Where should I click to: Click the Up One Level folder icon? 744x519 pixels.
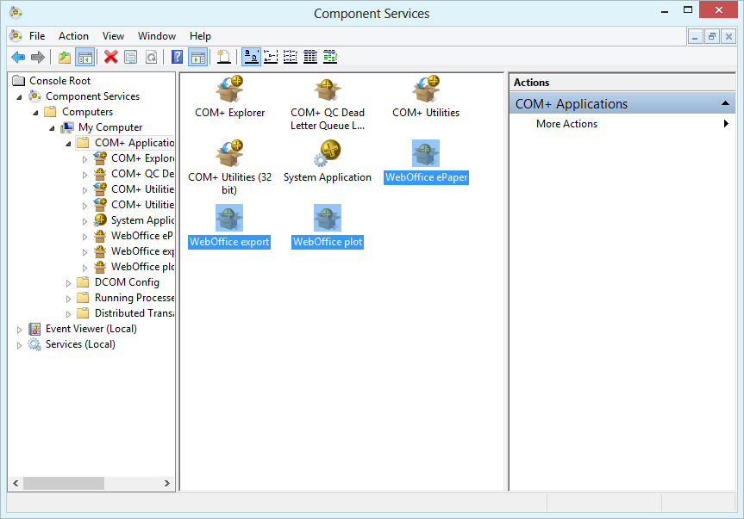coord(65,57)
